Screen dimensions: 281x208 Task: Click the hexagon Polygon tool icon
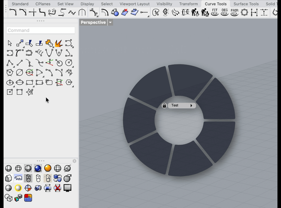coord(69,82)
